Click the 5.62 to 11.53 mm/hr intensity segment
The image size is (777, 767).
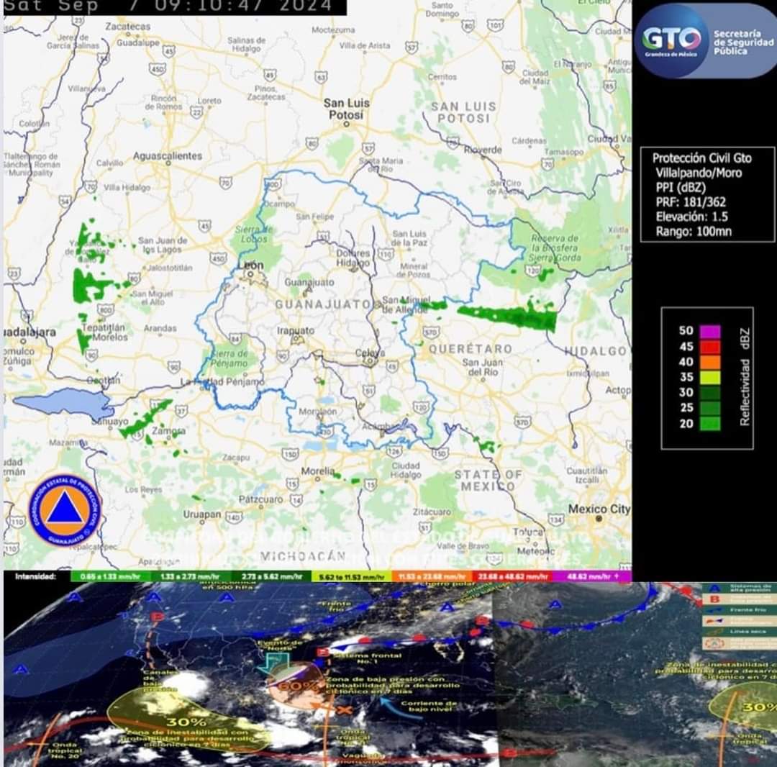point(352,576)
